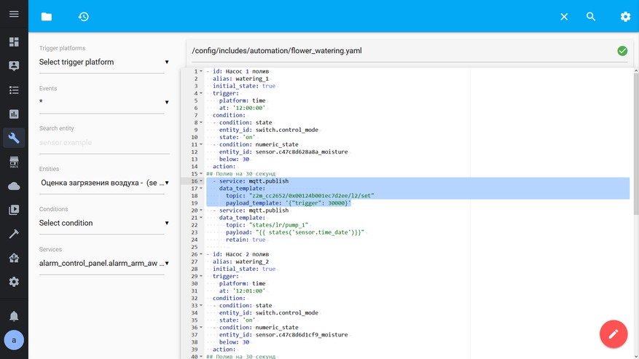The image size is (639, 359).
Task: Open the Services dropdown list
Action: pyautogui.click(x=103, y=264)
